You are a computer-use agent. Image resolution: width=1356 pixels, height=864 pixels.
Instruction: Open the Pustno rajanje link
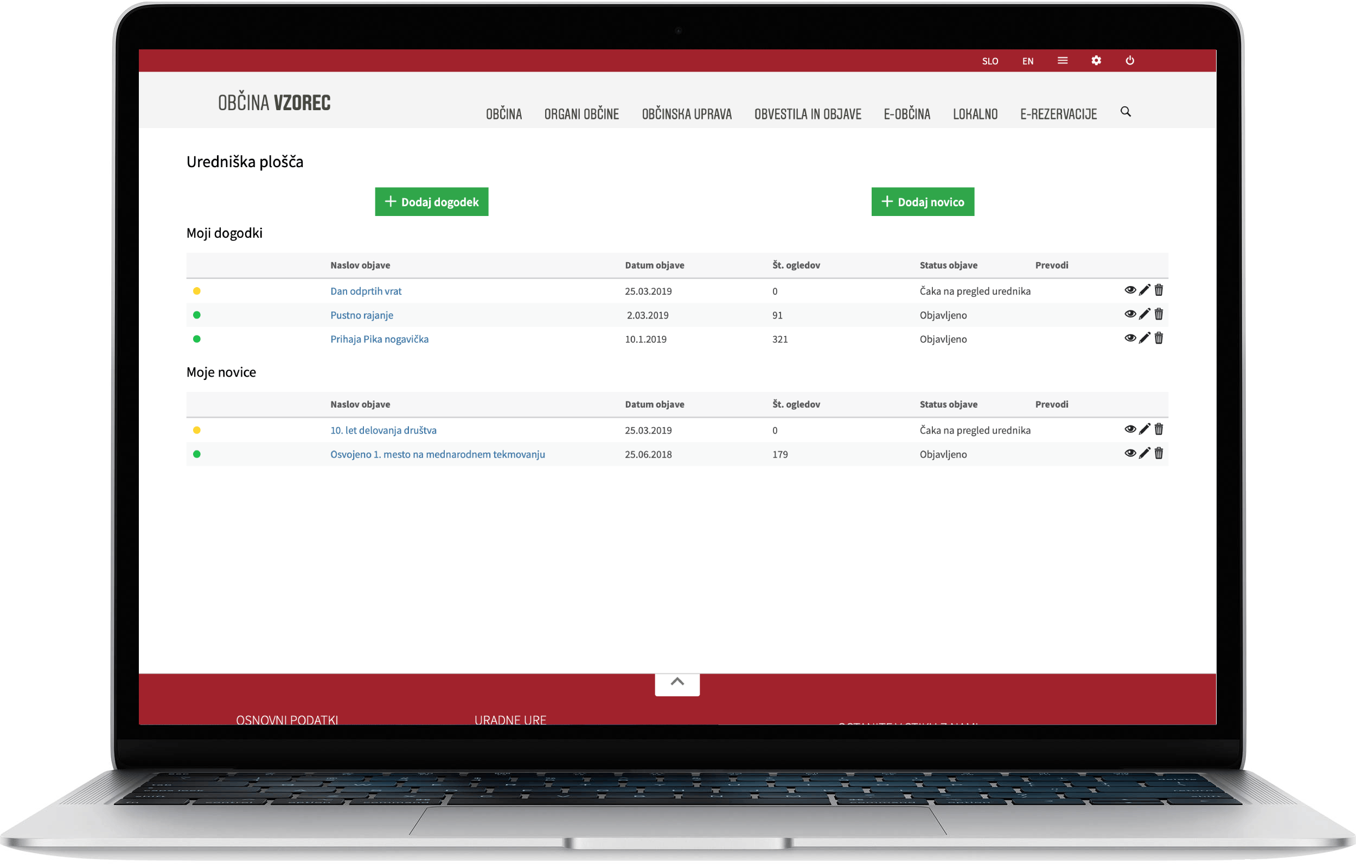(x=362, y=315)
